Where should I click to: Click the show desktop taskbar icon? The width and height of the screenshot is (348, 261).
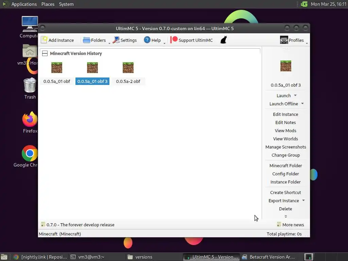pos(4,257)
